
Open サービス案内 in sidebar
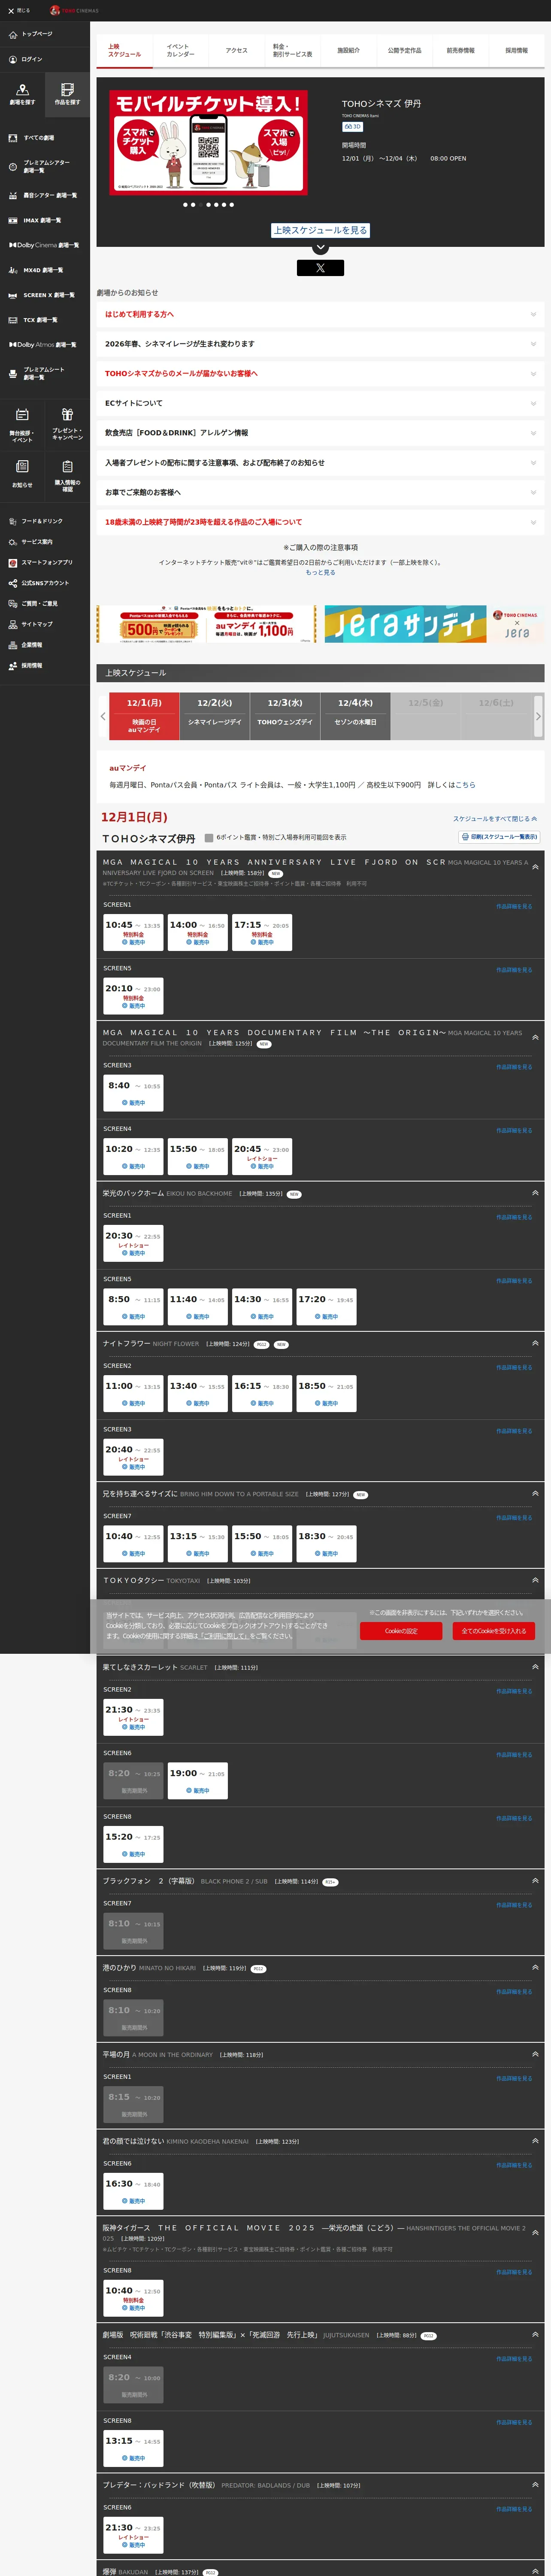[31, 541]
